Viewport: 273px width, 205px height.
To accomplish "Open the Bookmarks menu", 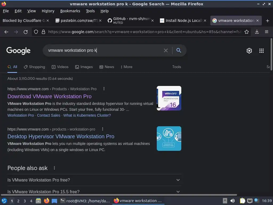I will tap(70, 11).
